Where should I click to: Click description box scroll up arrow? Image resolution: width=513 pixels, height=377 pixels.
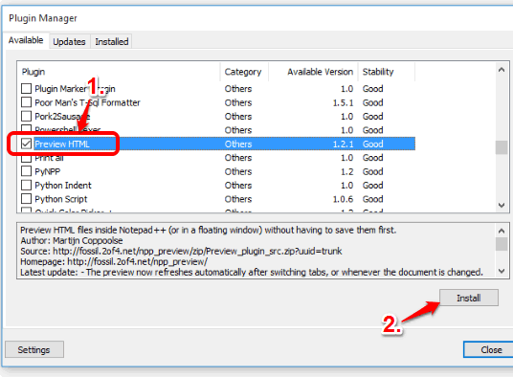pos(502,231)
